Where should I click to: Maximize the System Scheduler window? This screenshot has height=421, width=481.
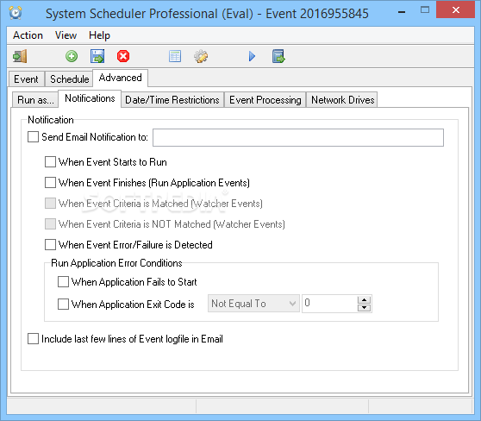tap(425, 9)
